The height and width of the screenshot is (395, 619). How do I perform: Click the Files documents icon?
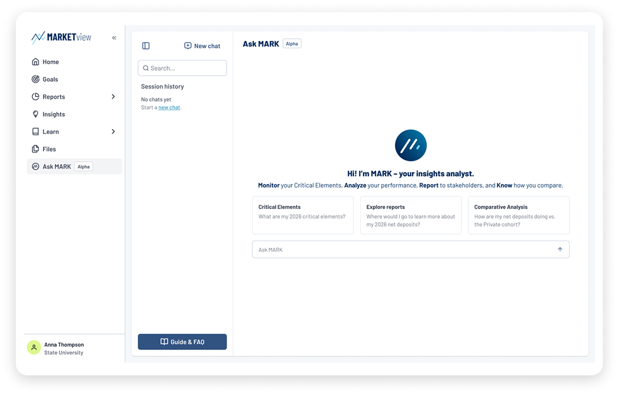click(36, 149)
